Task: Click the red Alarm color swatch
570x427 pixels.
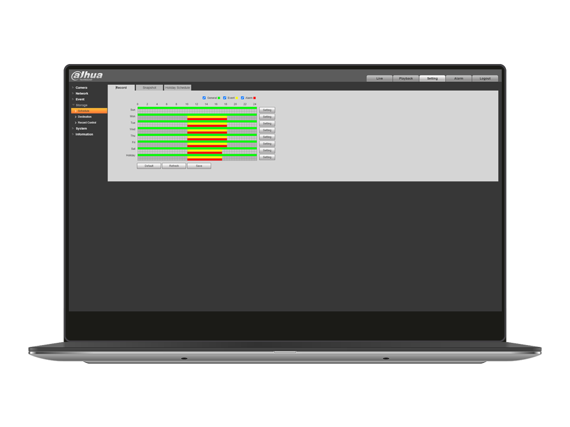Action: point(255,98)
